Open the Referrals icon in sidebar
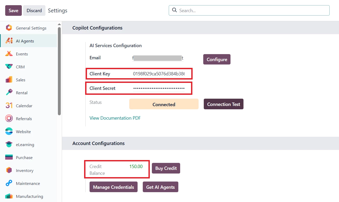Viewport: 339px width, 202px height. tap(9, 119)
